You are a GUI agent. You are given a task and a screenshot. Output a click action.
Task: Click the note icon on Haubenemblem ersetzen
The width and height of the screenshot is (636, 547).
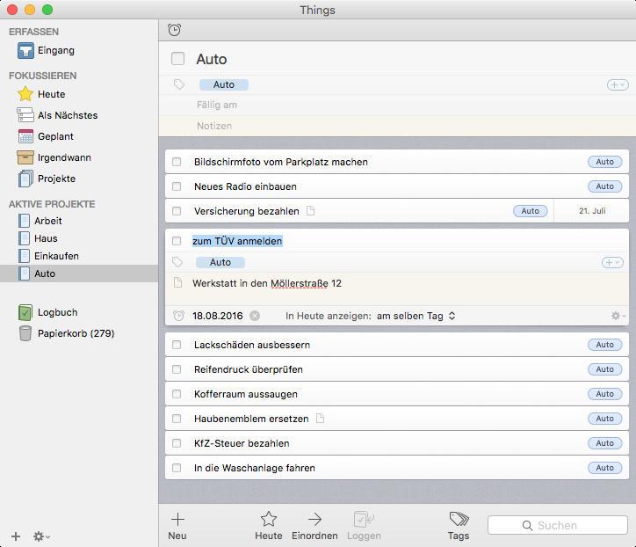pyautogui.click(x=320, y=419)
